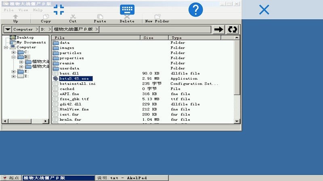This screenshot has width=323, height=181.
Task: Click the blue question mark help icon
Action: 195,10
